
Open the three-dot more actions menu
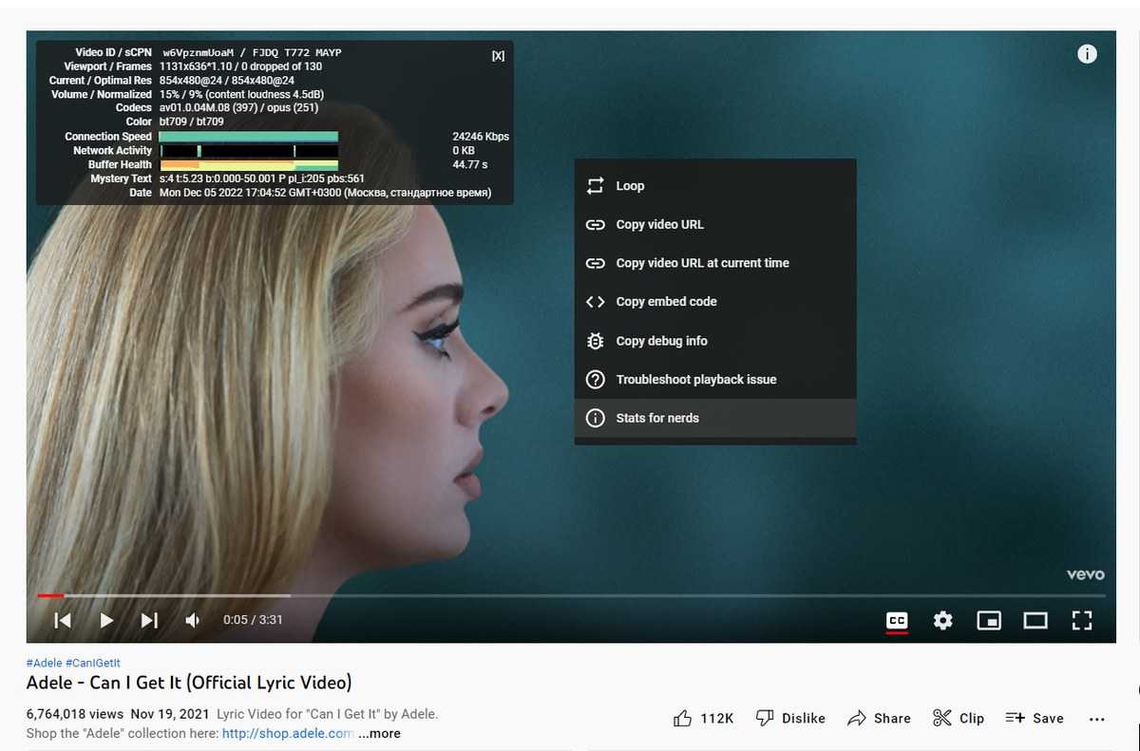(x=1096, y=719)
